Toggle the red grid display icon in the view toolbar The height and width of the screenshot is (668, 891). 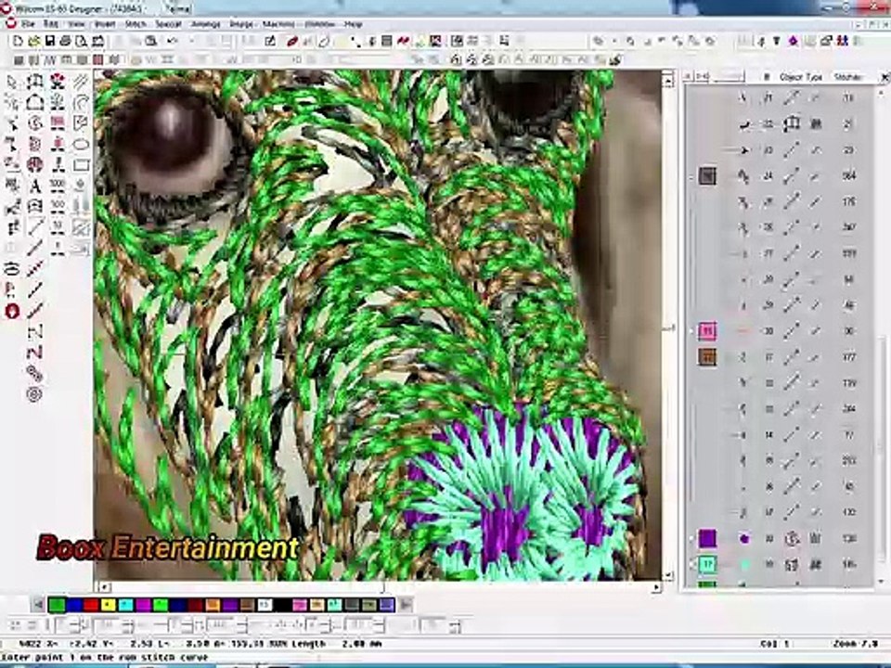(x=98, y=59)
